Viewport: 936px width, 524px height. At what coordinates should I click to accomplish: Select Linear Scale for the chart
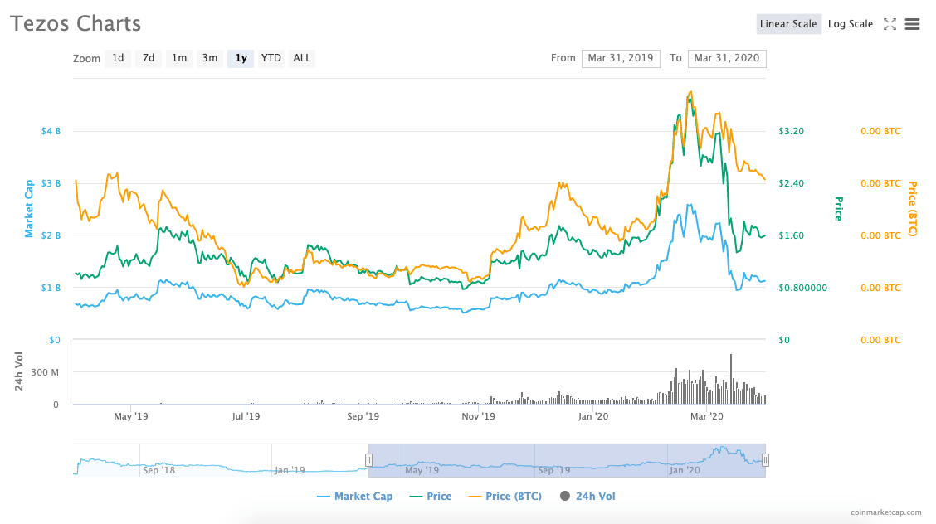(787, 24)
